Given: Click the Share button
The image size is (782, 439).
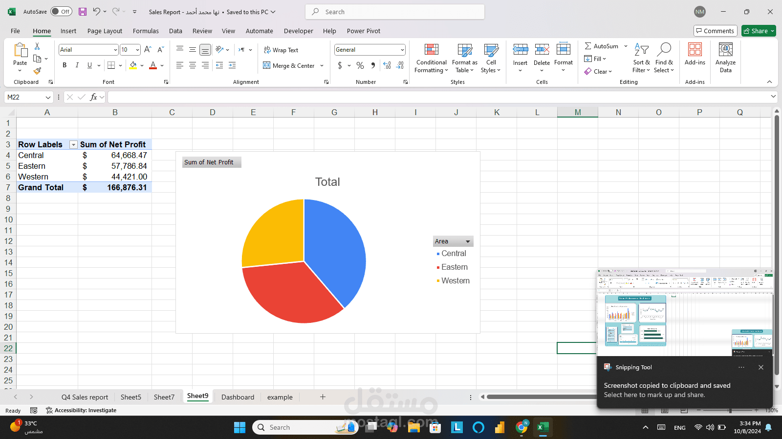Looking at the screenshot, I should (759, 31).
